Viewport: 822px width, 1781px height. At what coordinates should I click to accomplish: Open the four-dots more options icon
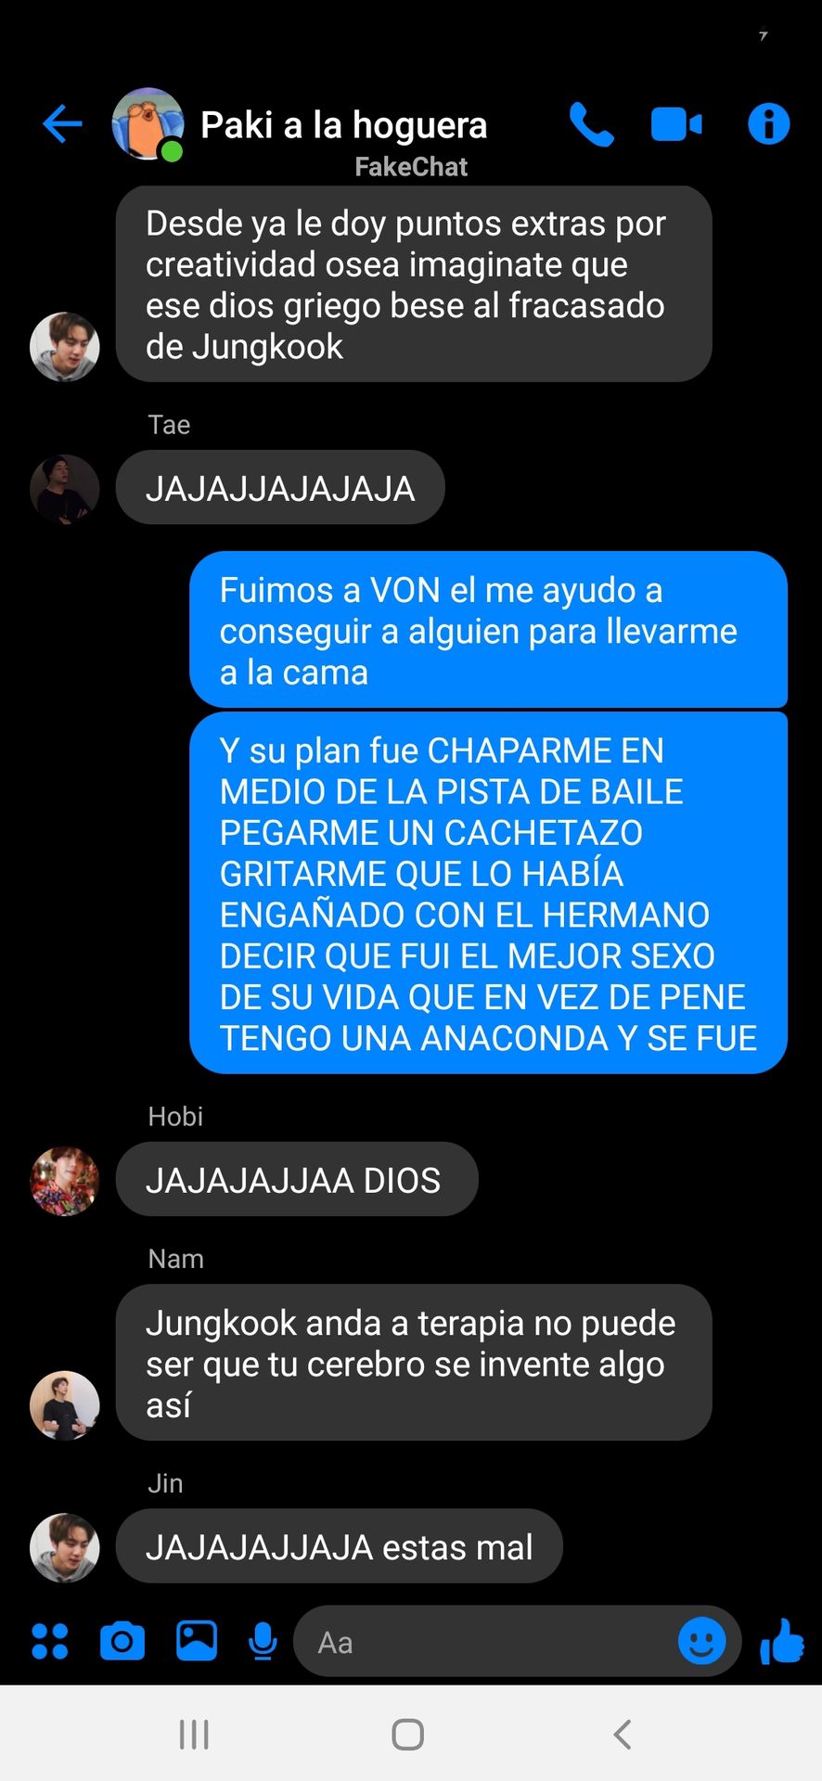coord(50,1641)
